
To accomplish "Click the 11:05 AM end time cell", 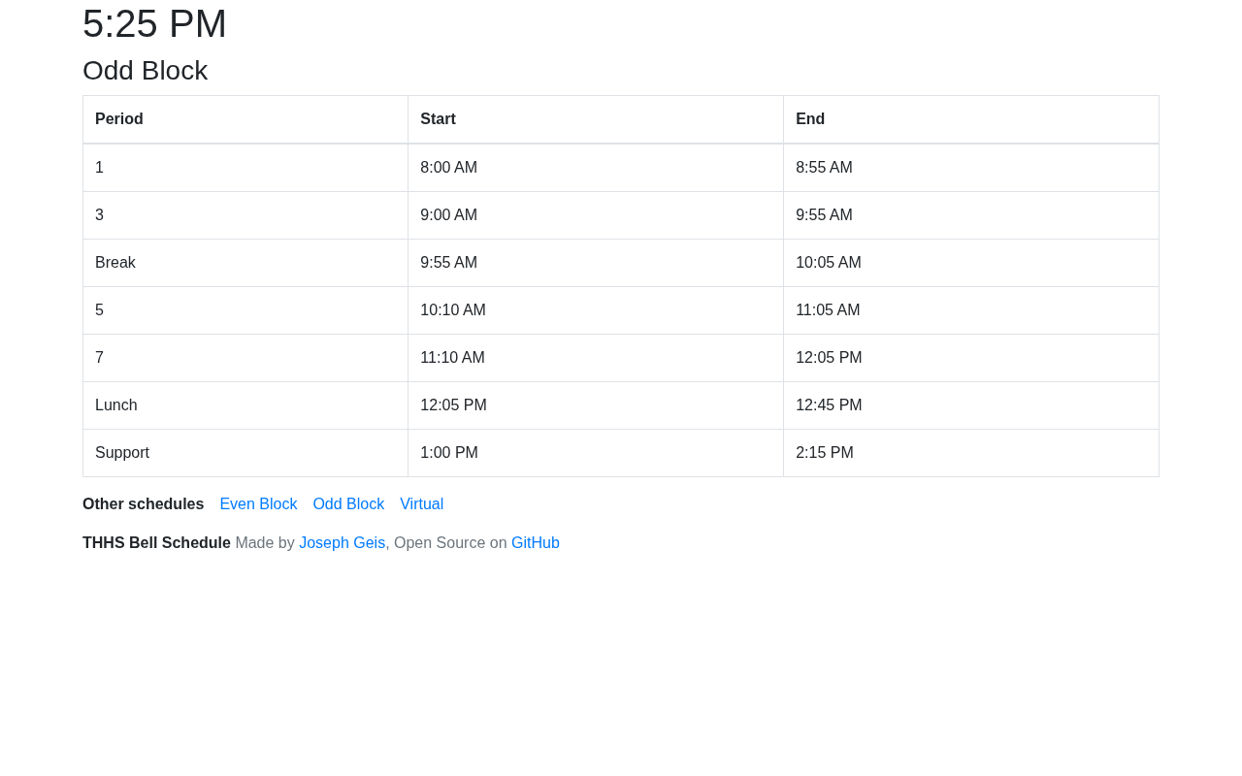I will 828,310.
